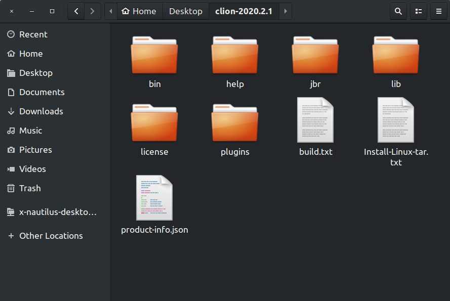Open Pictures in the sidebar
The height and width of the screenshot is (301, 450).
pos(55,150)
